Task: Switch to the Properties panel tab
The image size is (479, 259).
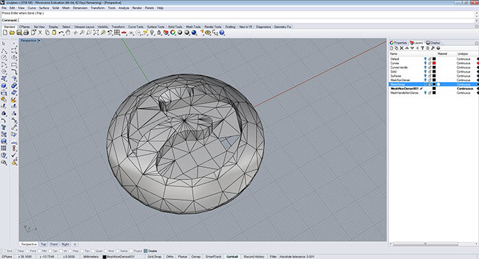Action: (x=398, y=42)
